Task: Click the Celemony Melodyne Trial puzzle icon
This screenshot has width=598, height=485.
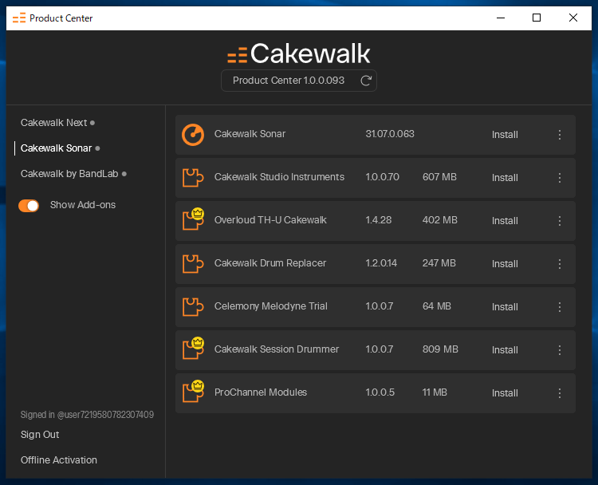Action: (193, 307)
